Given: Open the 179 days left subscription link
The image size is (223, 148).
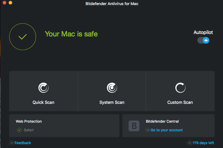Looking at the screenshot, I should point(203,143).
